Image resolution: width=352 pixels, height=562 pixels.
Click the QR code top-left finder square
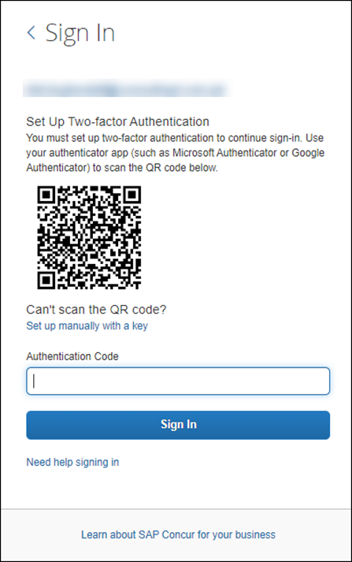click(46, 195)
